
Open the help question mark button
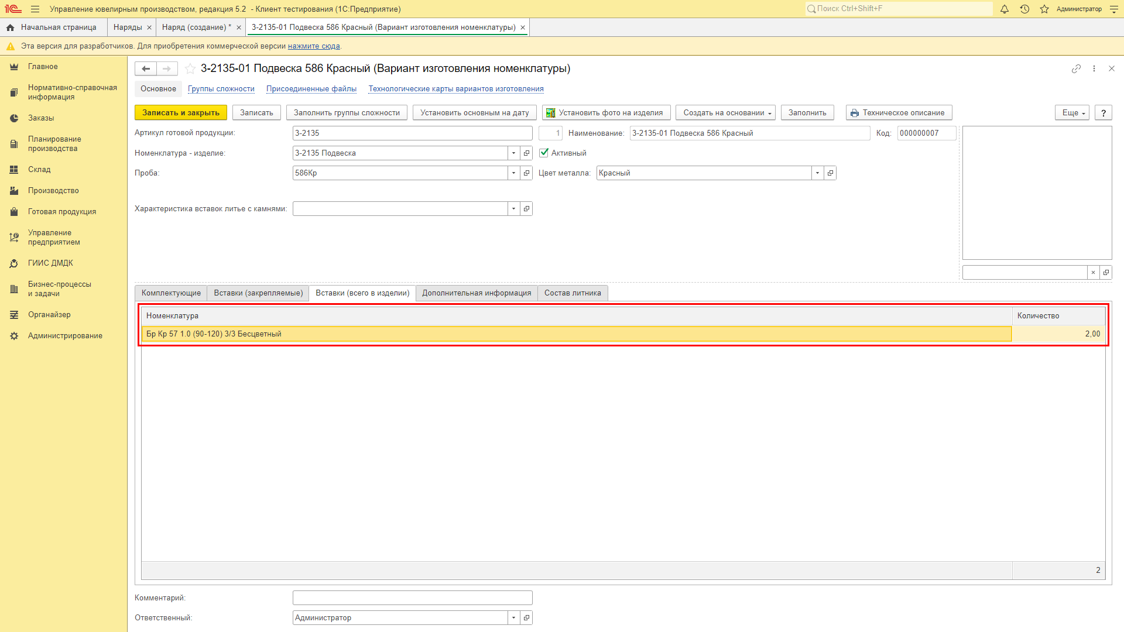pyautogui.click(x=1104, y=113)
